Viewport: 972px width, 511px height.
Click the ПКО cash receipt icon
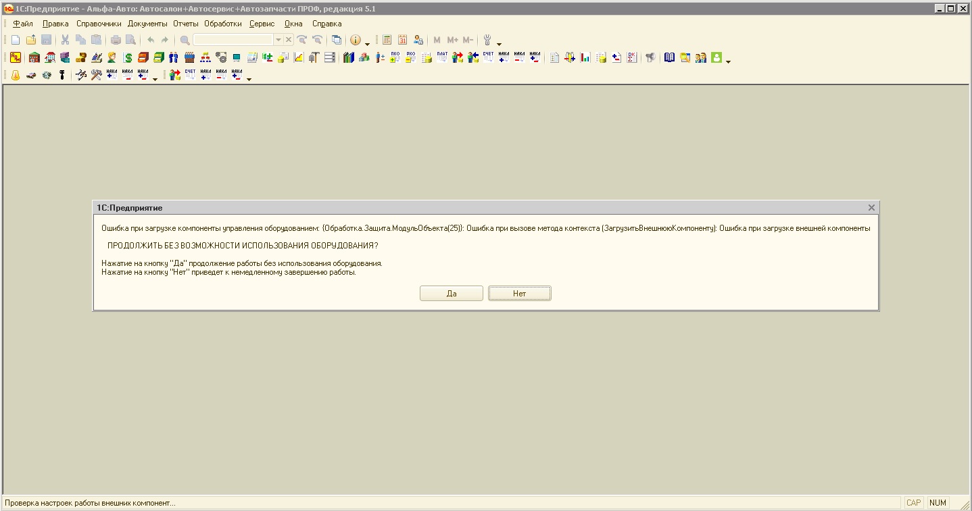(395, 57)
